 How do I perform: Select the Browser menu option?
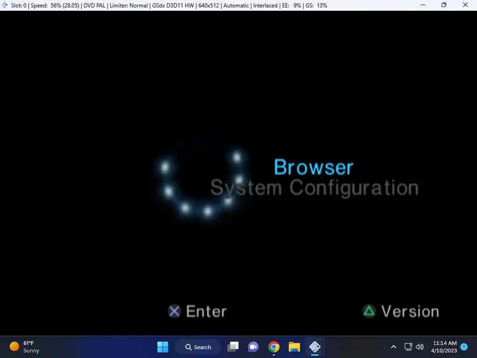(x=313, y=167)
